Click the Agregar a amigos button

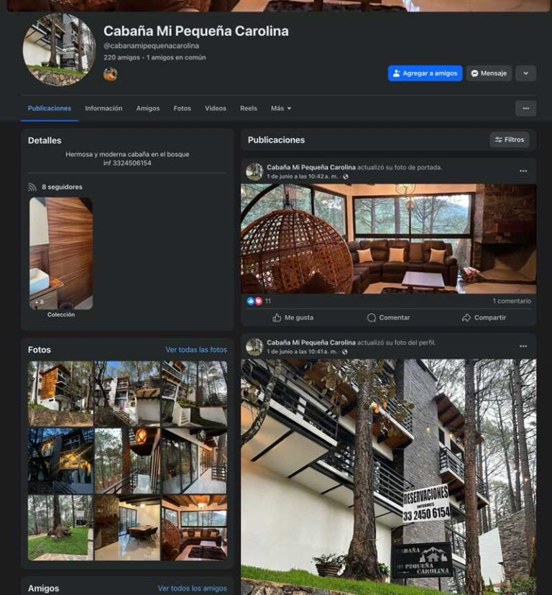click(x=425, y=73)
